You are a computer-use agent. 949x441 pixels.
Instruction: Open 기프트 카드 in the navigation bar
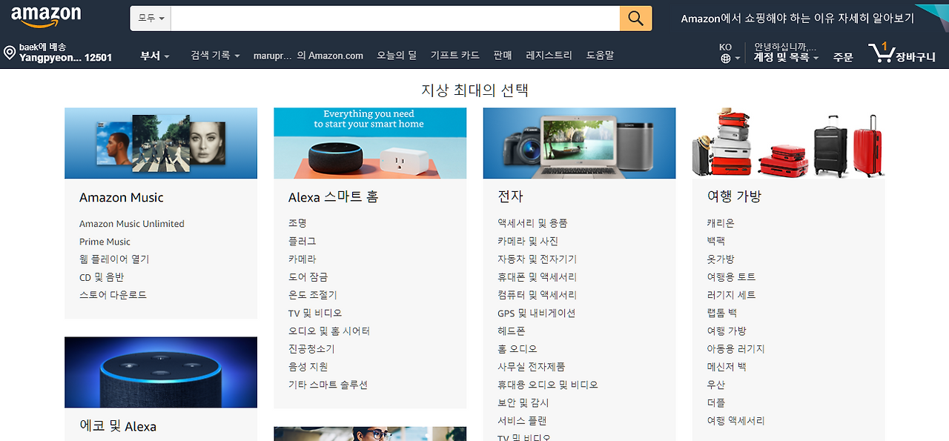pyautogui.click(x=455, y=56)
